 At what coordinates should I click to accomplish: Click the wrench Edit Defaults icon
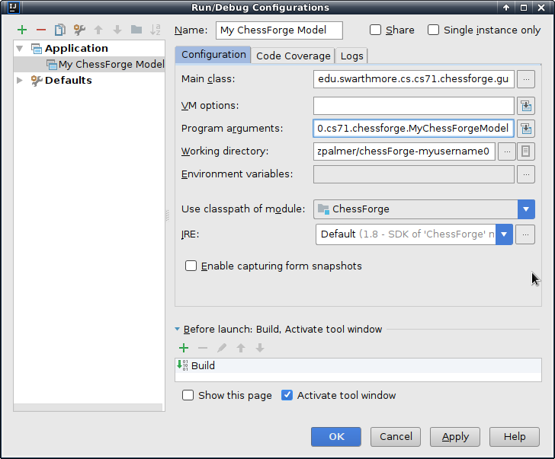pyautogui.click(x=79, y=30)
